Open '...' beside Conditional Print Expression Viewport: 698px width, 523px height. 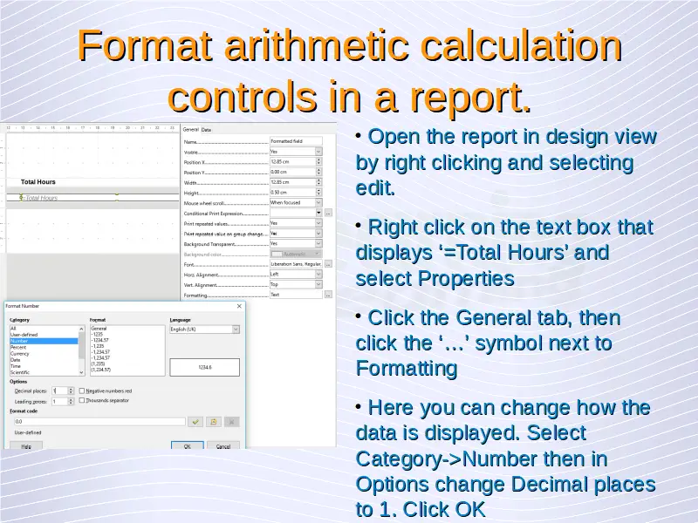click(x=328, y=213)
